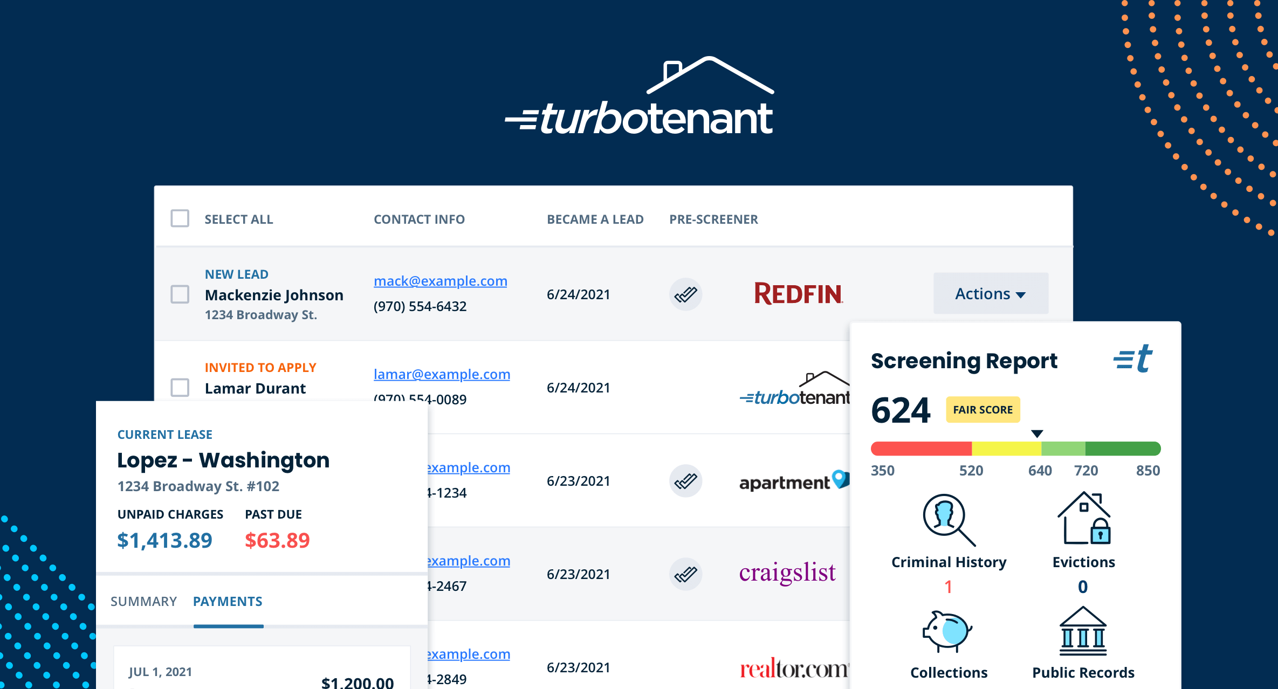Open the Actions dropdown

tap(991, 293)
